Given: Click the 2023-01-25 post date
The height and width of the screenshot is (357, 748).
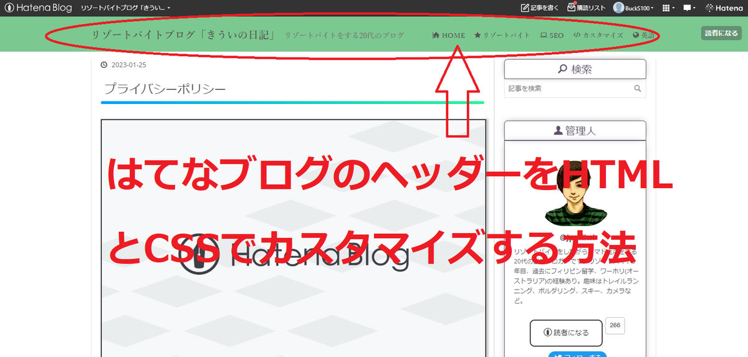Looking at the screenshot, I should pos(128,65).
